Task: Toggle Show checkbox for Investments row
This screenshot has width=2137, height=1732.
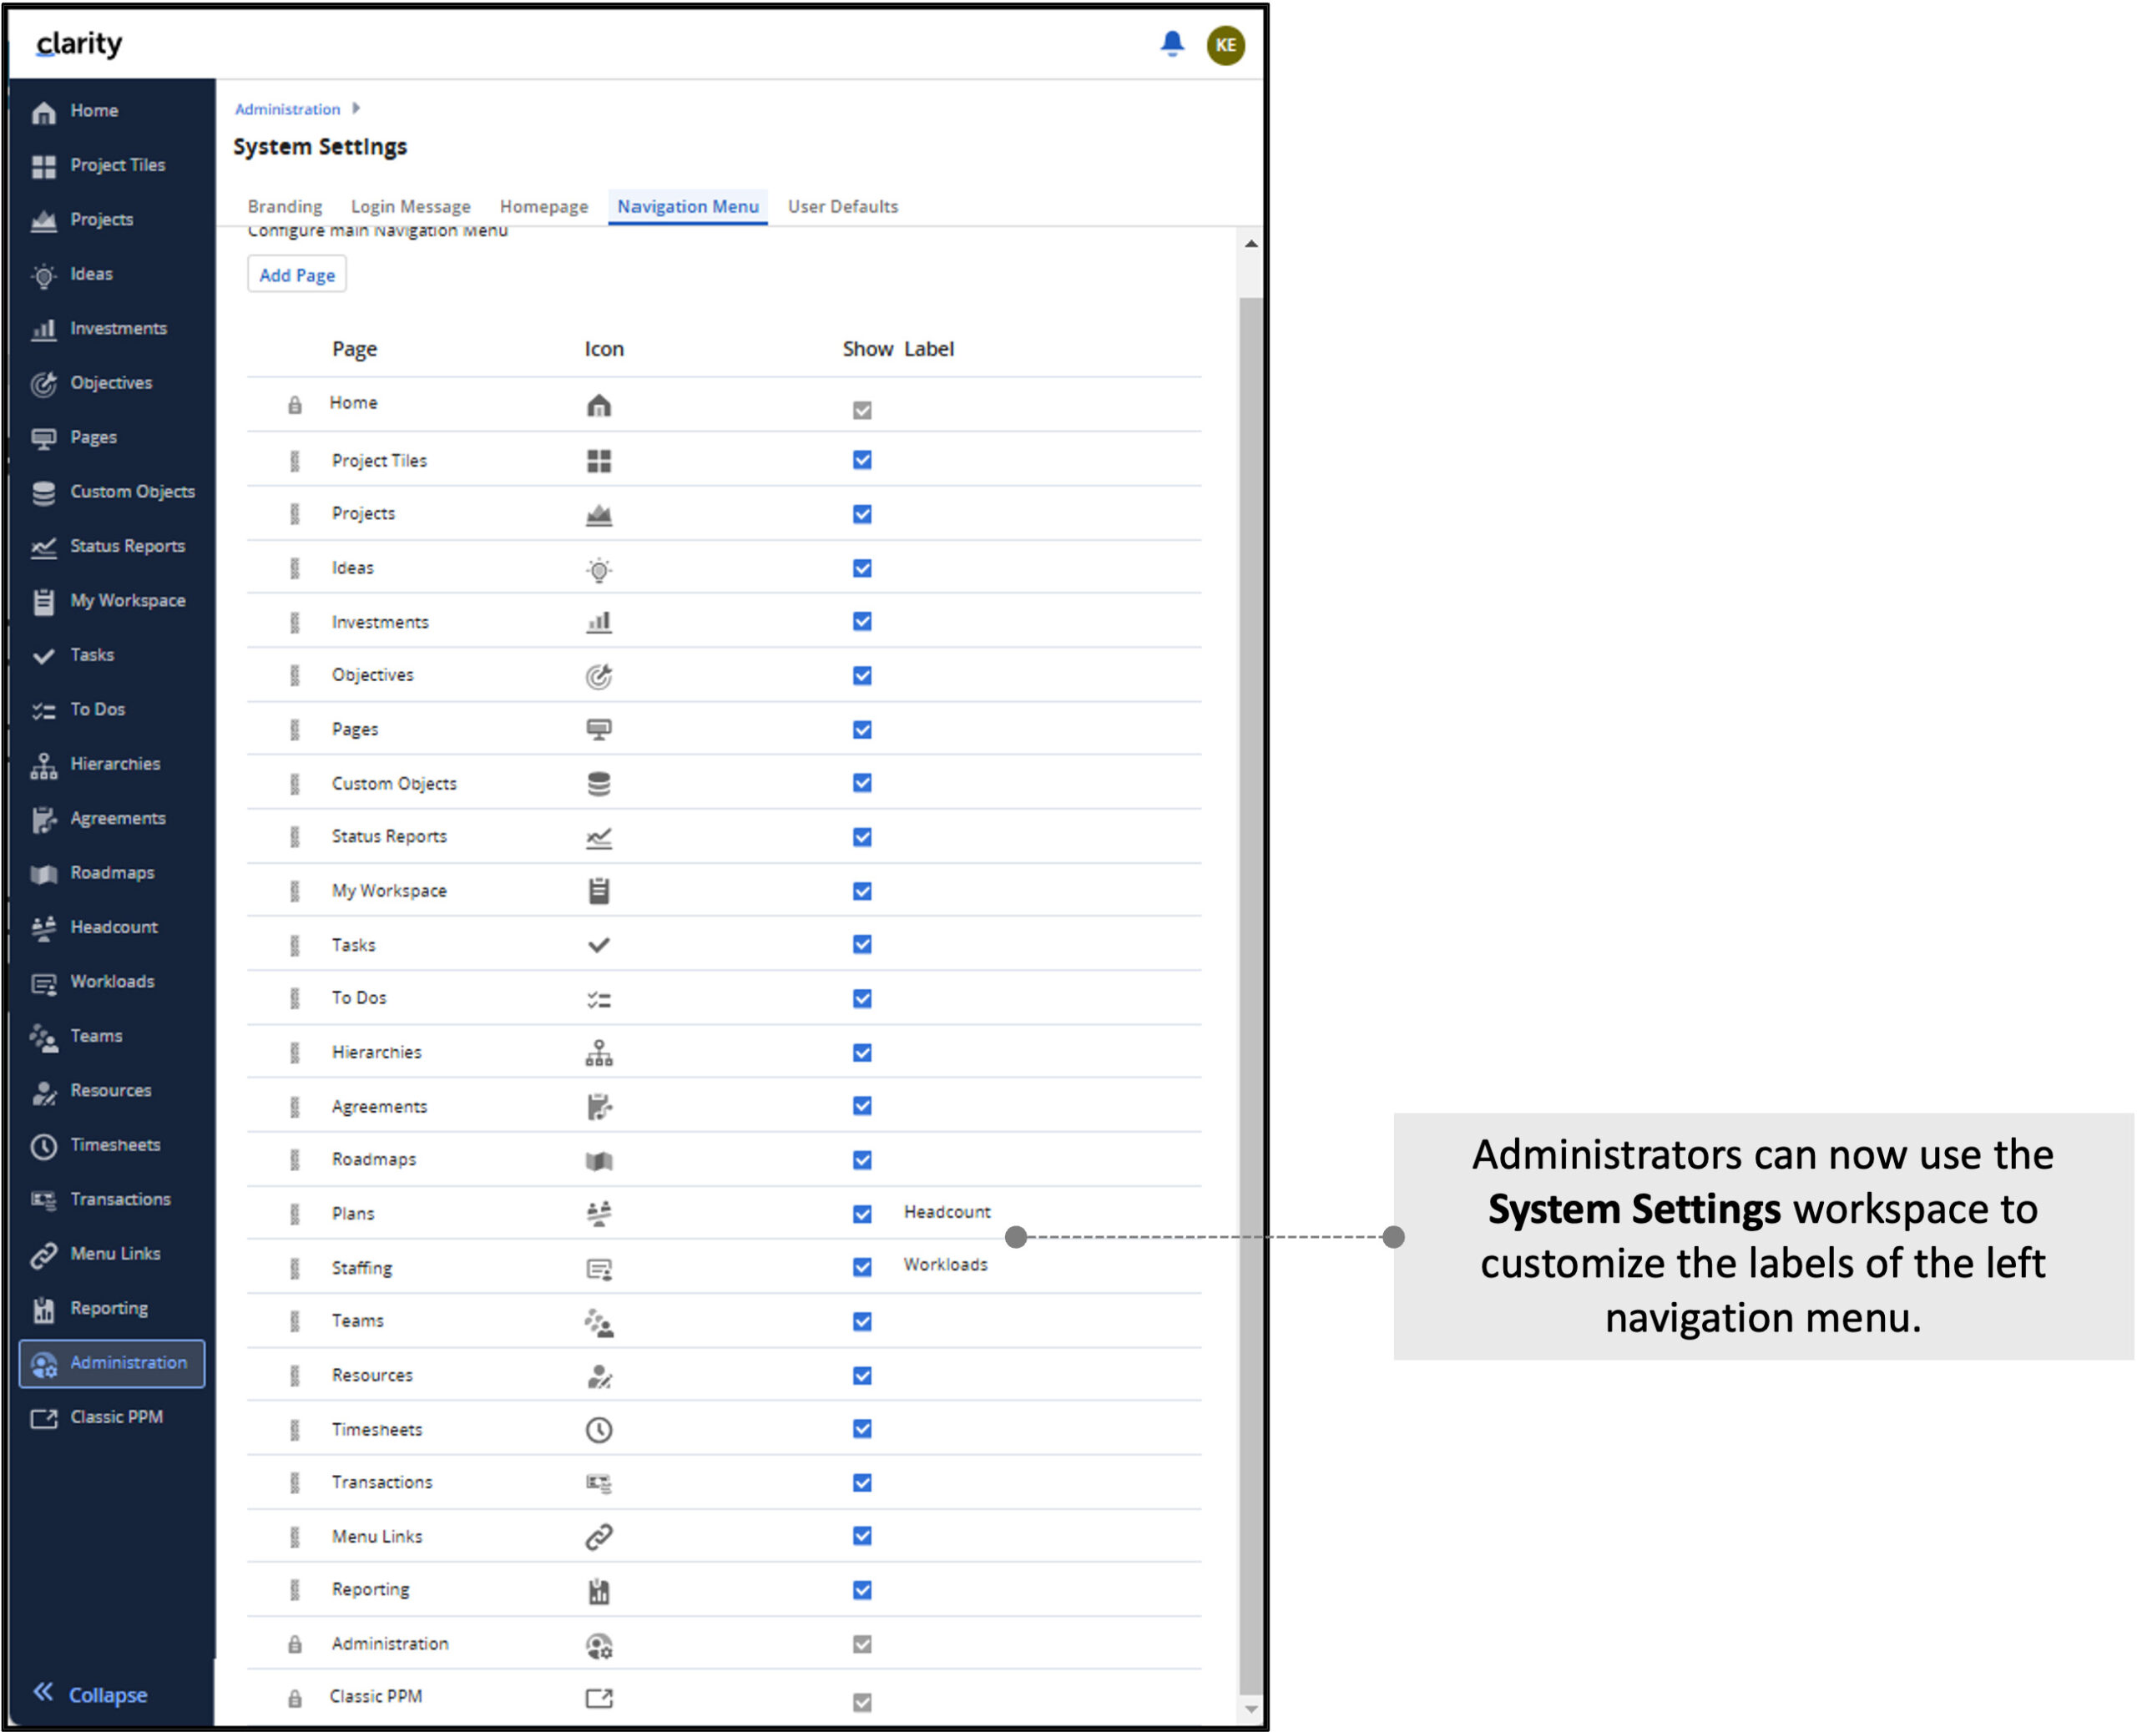Action: pos(862,622)
